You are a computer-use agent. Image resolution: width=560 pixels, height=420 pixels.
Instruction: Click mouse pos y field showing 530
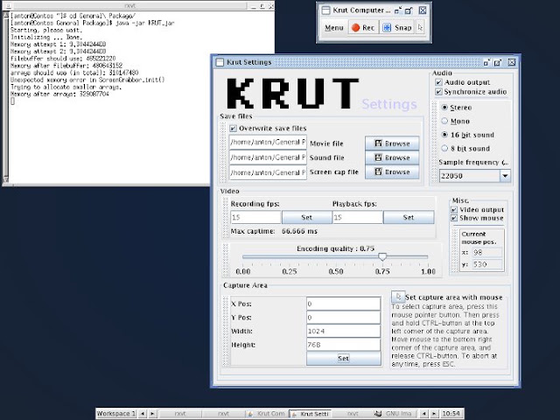pos(486,264)
